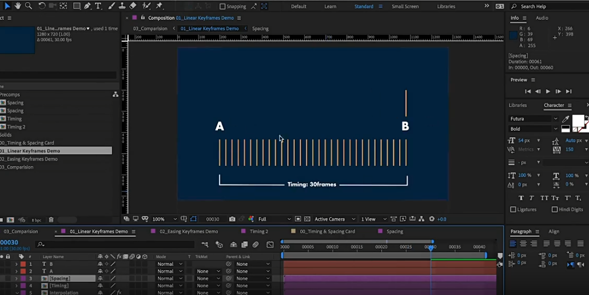Select the Eraser tool
Viewport: 589px width, 295px height.
(133, 6)
